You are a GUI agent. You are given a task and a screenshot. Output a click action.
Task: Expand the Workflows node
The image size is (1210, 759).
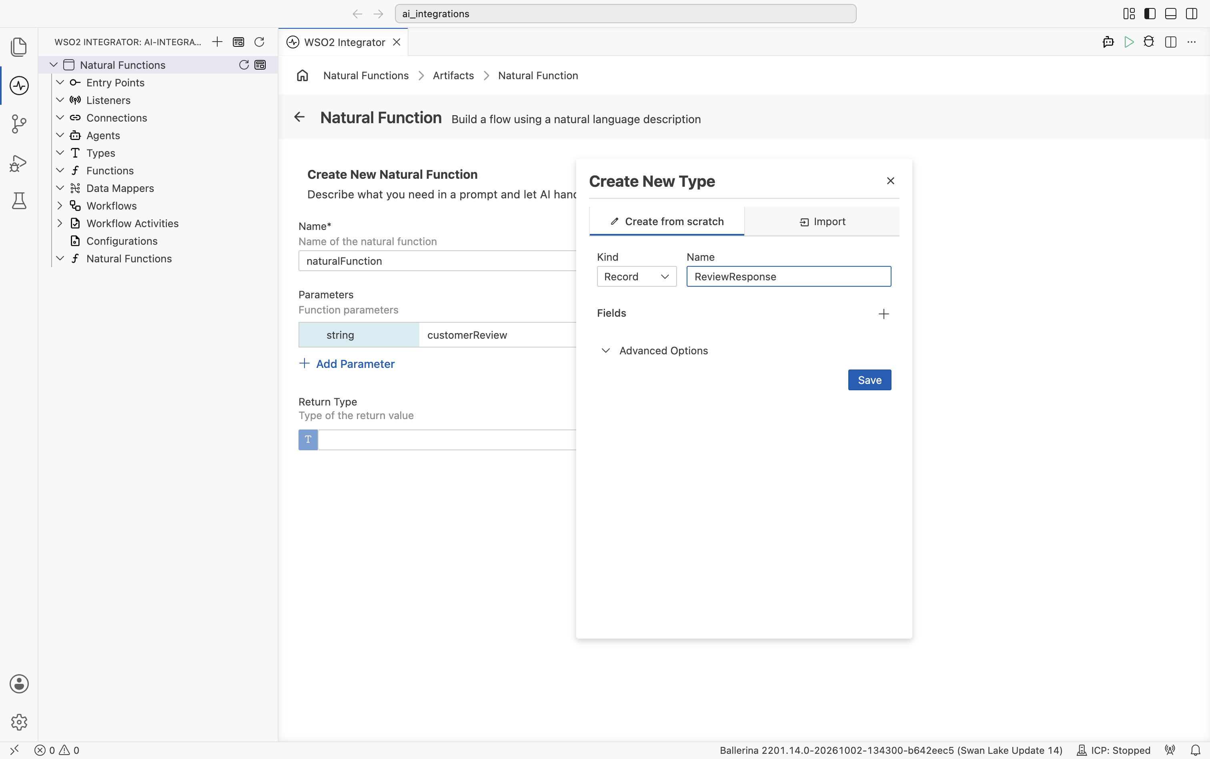(60, 205)
